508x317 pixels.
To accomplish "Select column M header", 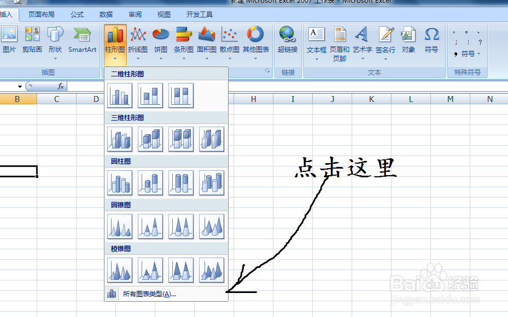I will click(x=451, y=99).
